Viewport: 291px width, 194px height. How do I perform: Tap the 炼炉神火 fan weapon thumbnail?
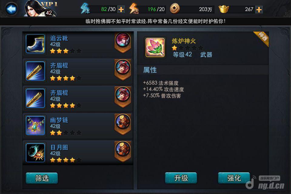click(155, 48)
